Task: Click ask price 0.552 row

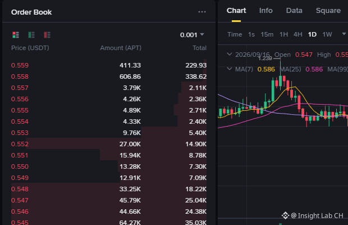Action: (109, 144)
